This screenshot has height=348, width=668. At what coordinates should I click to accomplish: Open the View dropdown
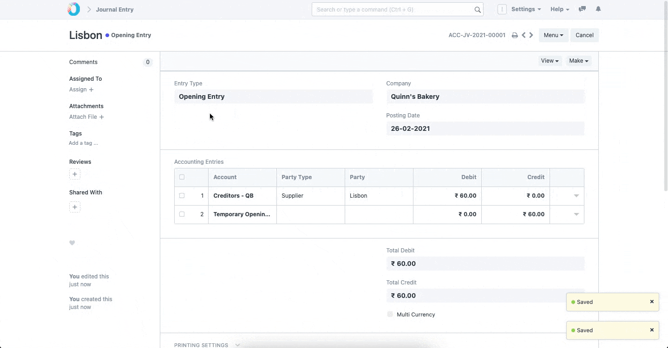point(550,61)
